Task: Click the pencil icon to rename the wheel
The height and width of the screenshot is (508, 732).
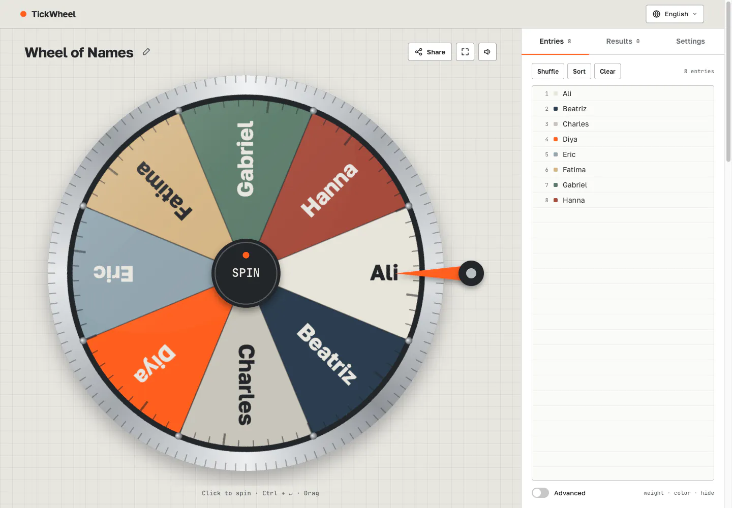Action: (146, 52)
